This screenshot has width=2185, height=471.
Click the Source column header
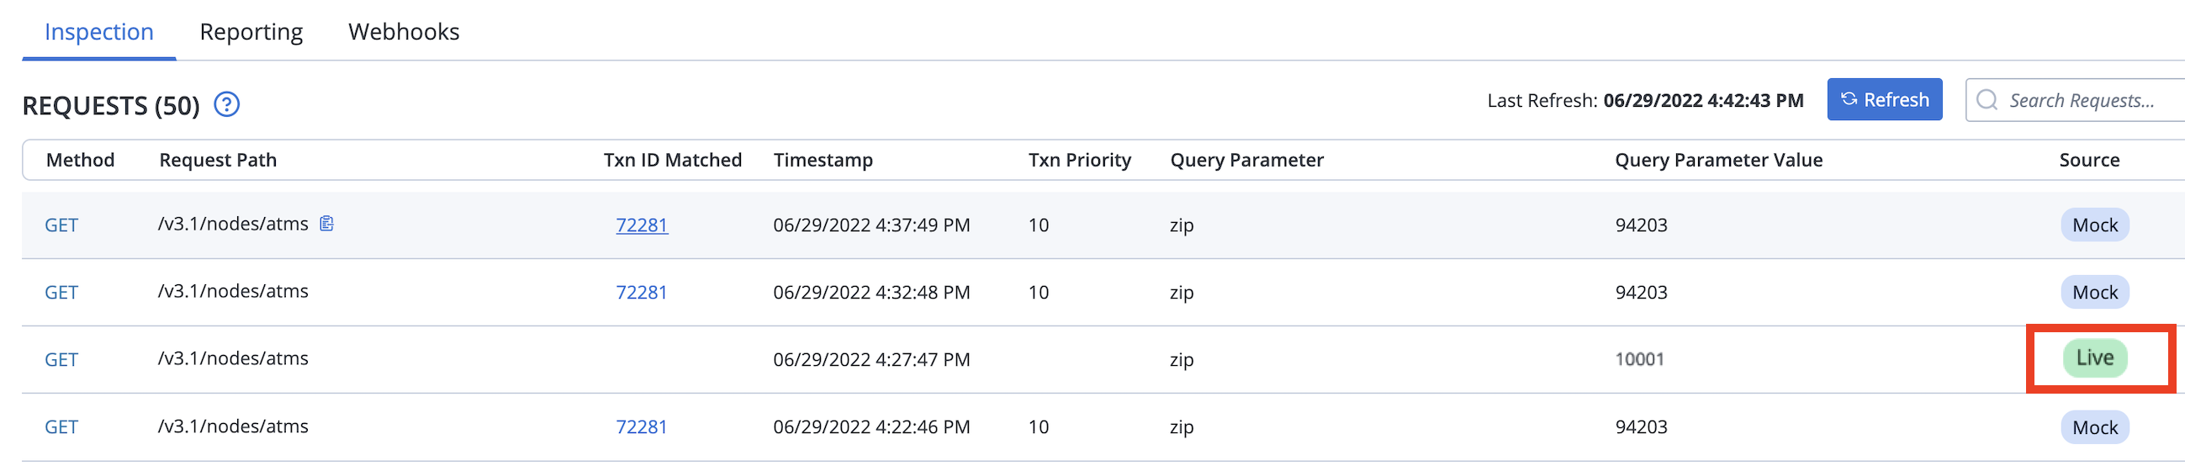click(2089, 160)
